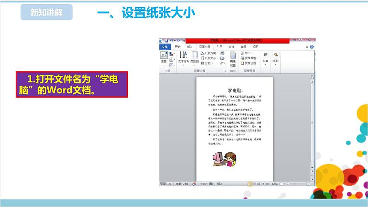
Task: Open the 段落 (Paragraph) group button
Action: [265, 58]
